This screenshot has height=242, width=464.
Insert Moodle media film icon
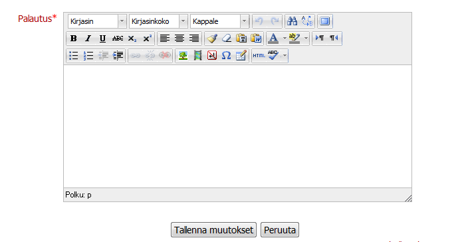[x=197, y=56]
